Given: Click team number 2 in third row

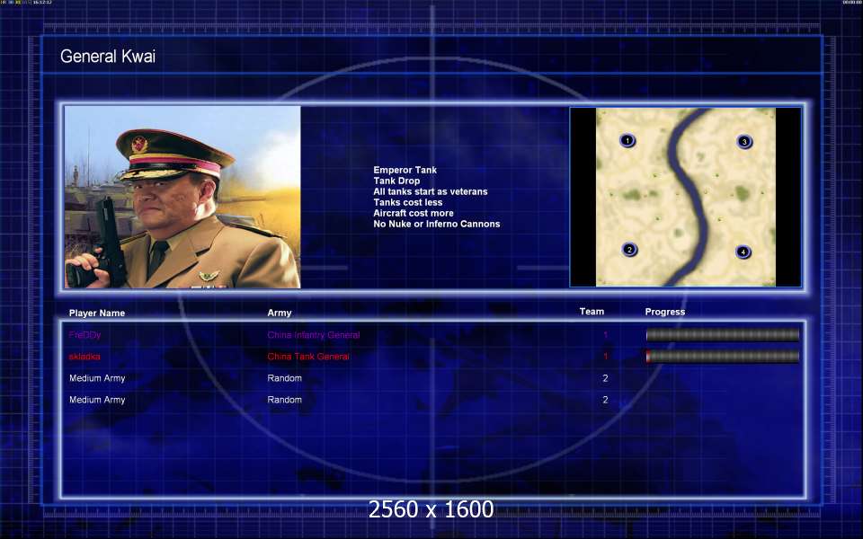Looking at the screenshot, I should click(x=605, y=378).
